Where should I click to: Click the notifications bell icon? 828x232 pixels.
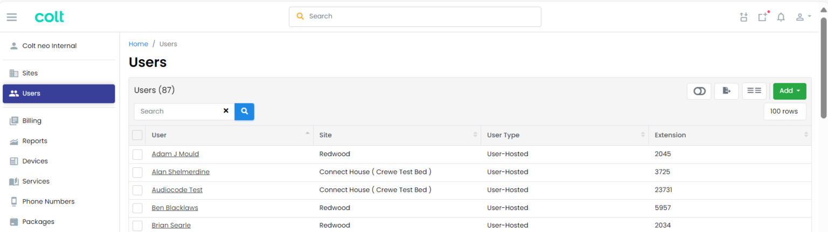pos(781,17)
